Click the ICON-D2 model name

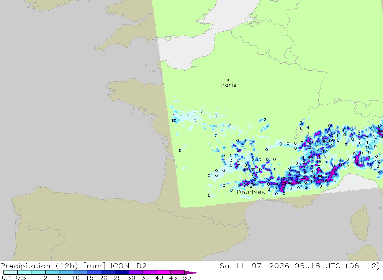[x=128, y=265]
